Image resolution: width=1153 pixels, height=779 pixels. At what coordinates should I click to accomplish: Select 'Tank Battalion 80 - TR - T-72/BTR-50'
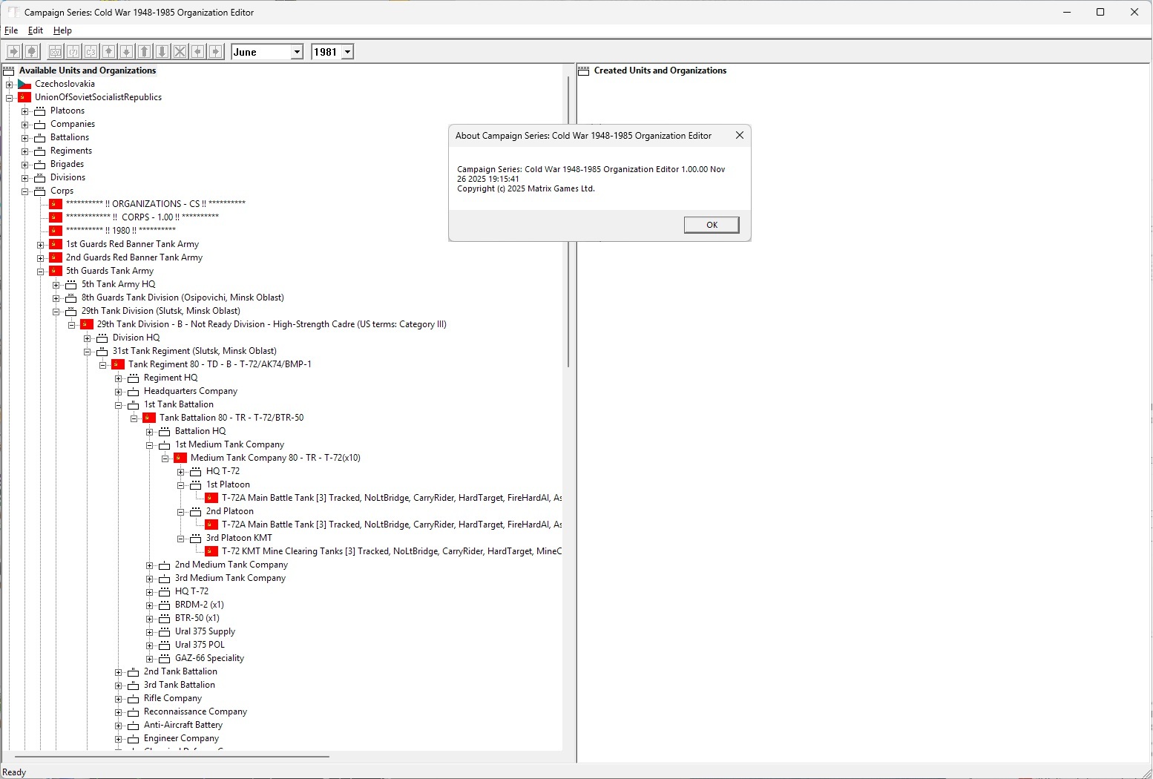(231, 418)
